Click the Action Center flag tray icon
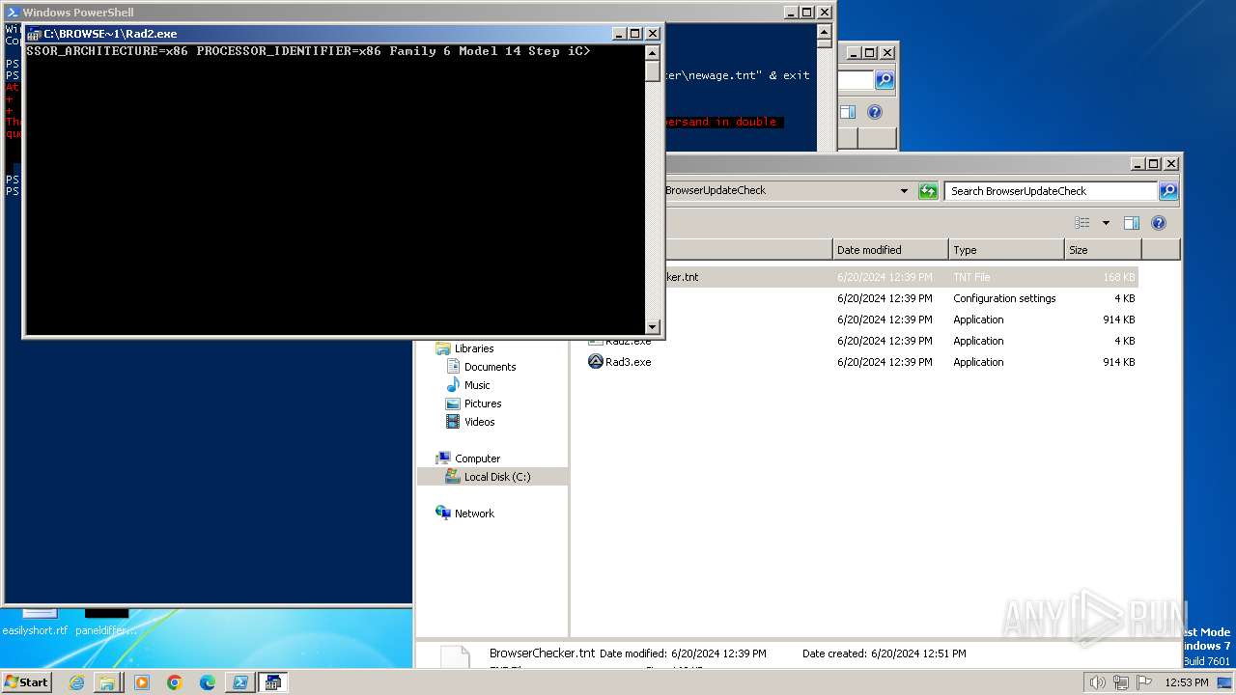 click(x=1144, y=682)
